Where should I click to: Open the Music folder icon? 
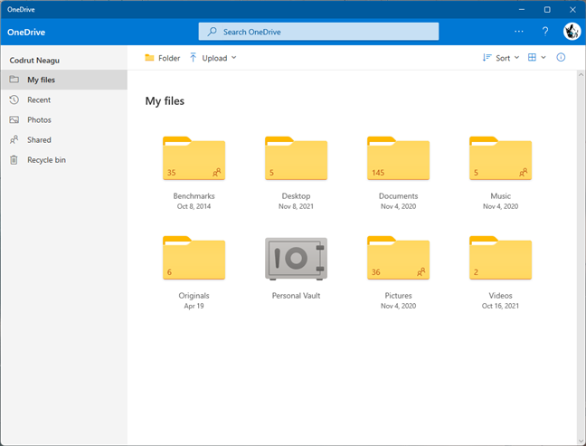click(x=500, y=158)
